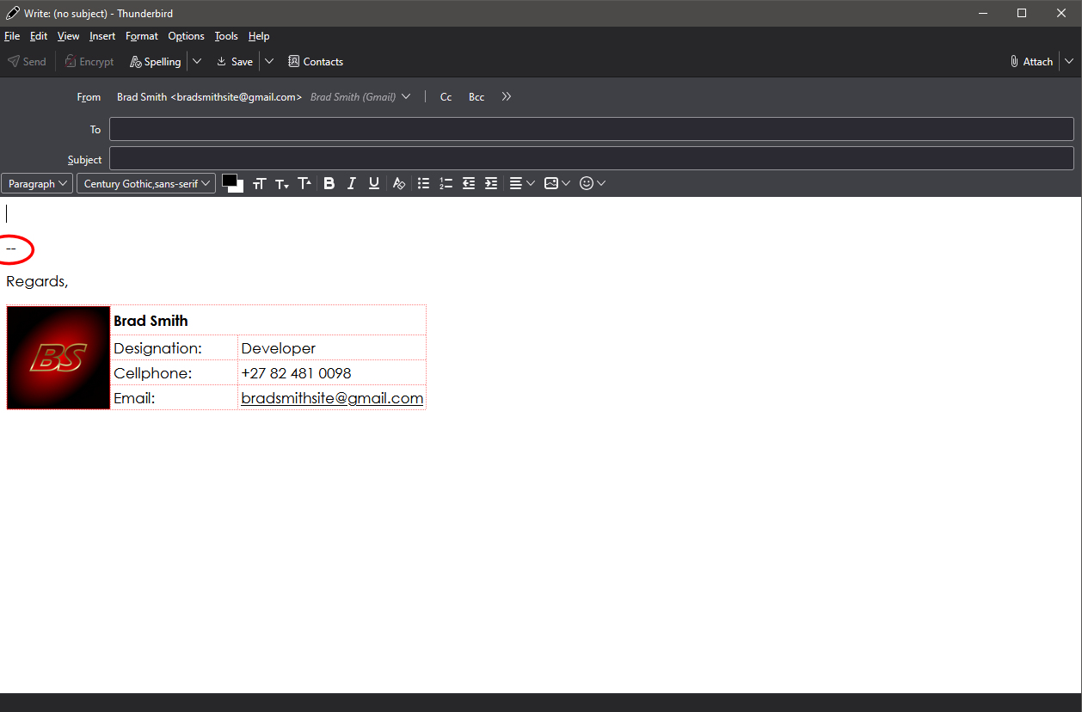Click the outdent text icon
The width and height of the screenshot is (1082, 712).
point(469,183)
